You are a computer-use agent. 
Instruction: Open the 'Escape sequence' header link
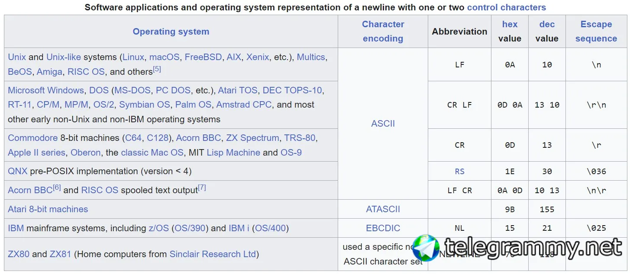[596, 31]
